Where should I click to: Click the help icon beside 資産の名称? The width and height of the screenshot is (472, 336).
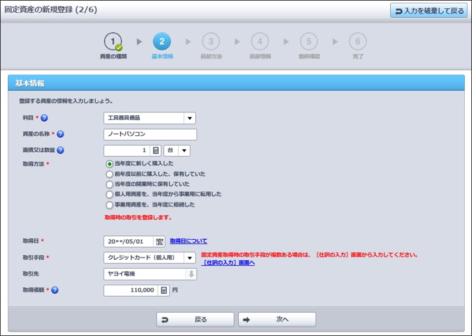click(61, 134)
